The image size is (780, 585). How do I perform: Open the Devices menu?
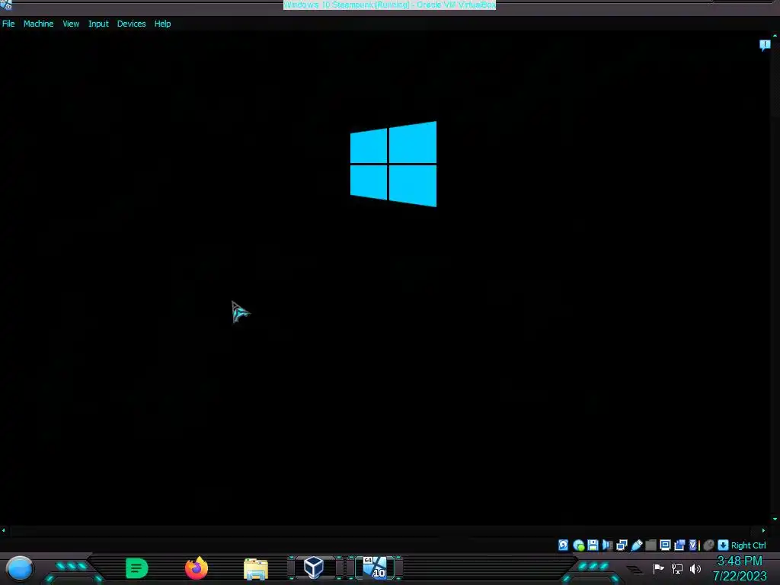(131, 24)
